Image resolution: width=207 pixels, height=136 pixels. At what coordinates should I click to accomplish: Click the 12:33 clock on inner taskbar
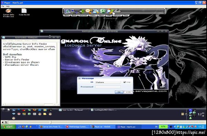[201, 114]
